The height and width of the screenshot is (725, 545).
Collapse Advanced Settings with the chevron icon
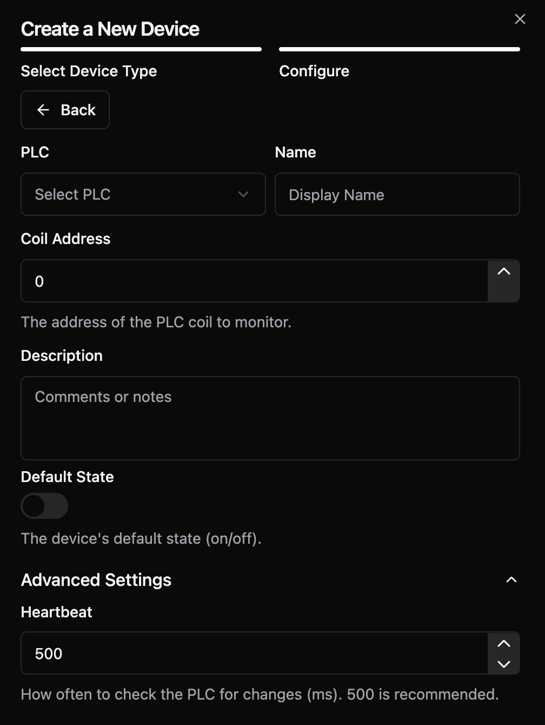coord(511,580)
